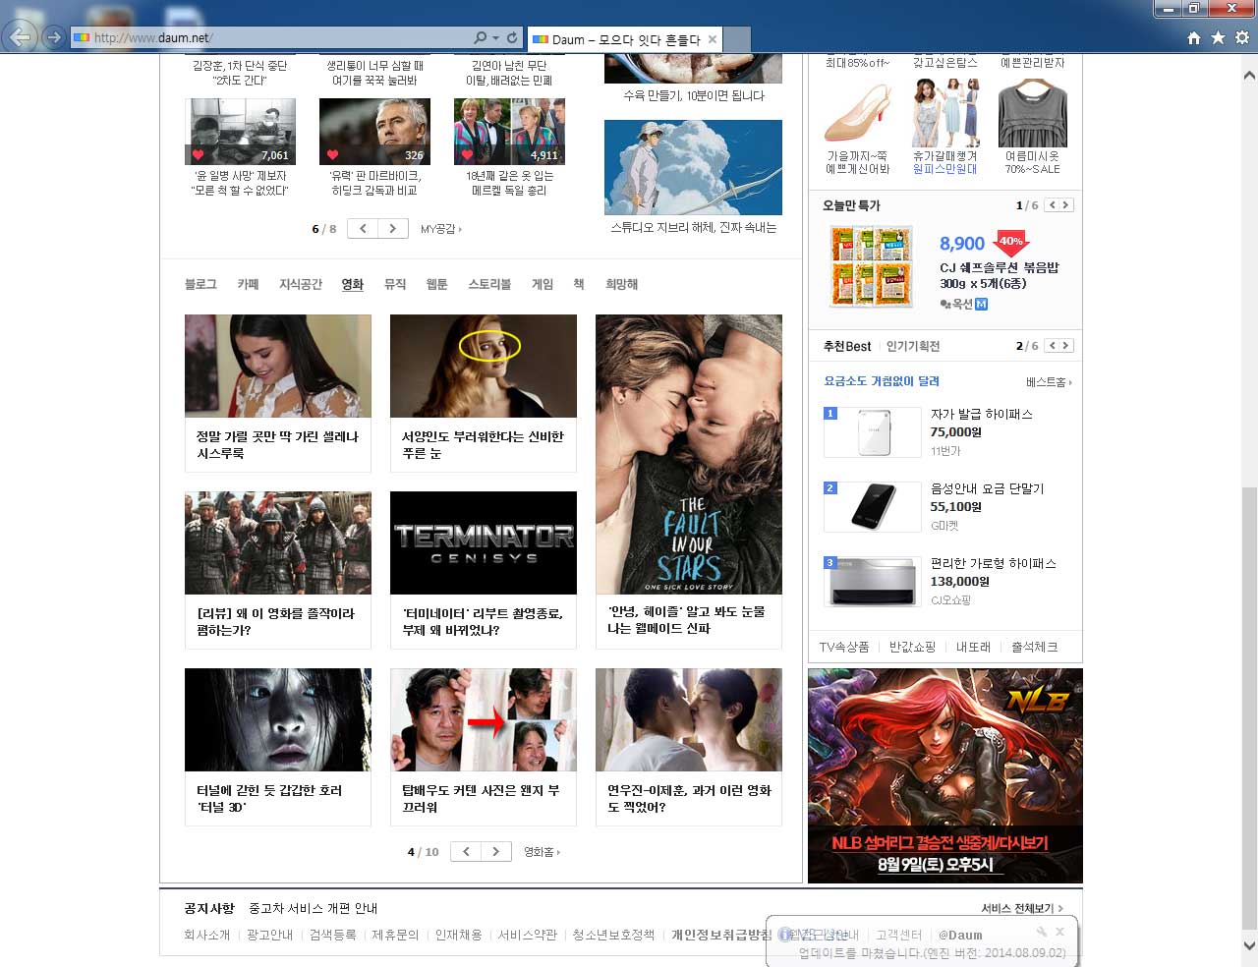Refresh the page using the address bar icon
The width and height of the screenshot is (1258, 967).
(x=512, y=37)
